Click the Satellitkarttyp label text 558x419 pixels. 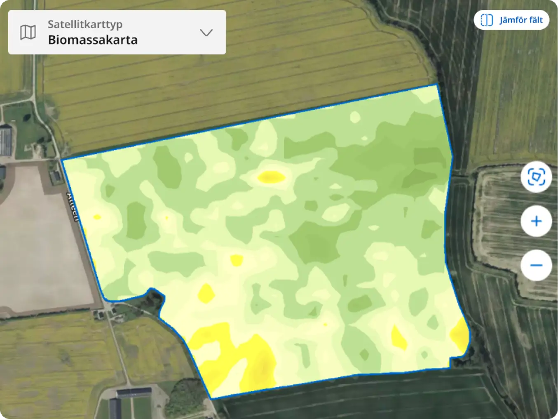click(85, 24)
